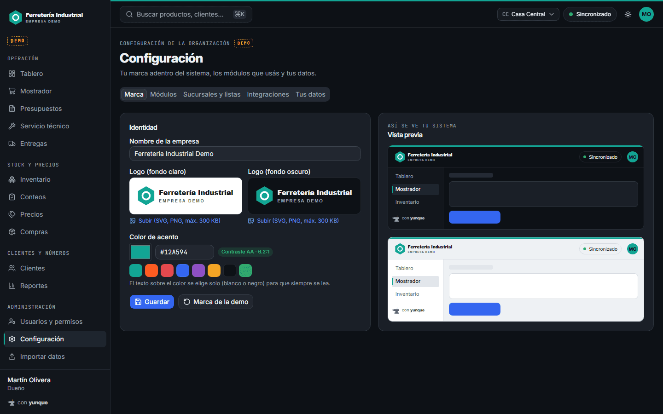Select the orange accent swatch
The height and width of the screenshot is (414, 663).
tap(151, 270)
